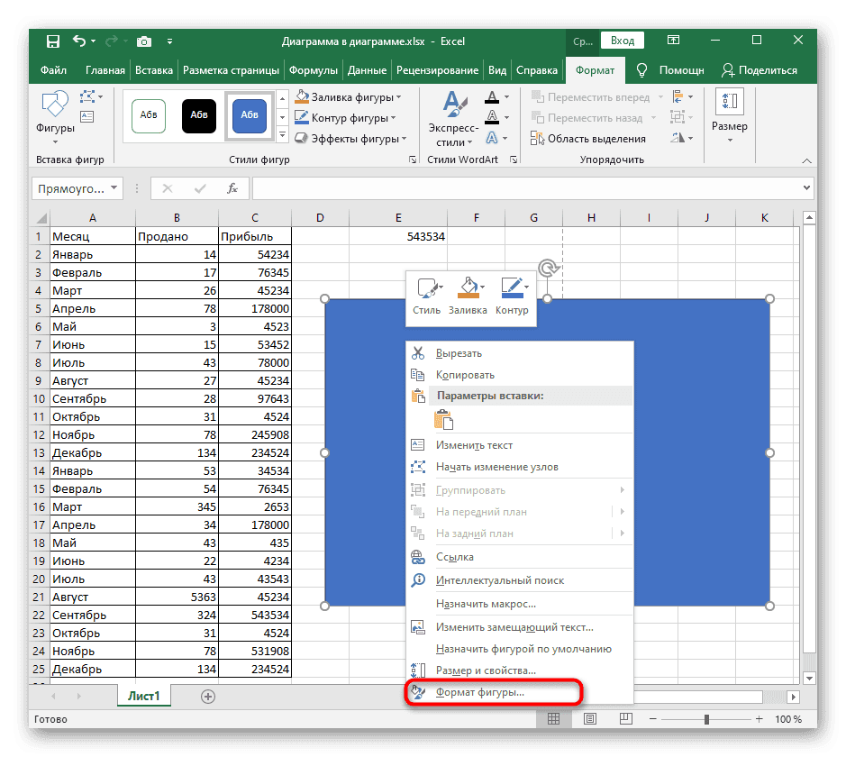The height and width of the screenshot is (757, 846).
Task: Open the Name Box dropdown arrow
Action: [114, 188]
